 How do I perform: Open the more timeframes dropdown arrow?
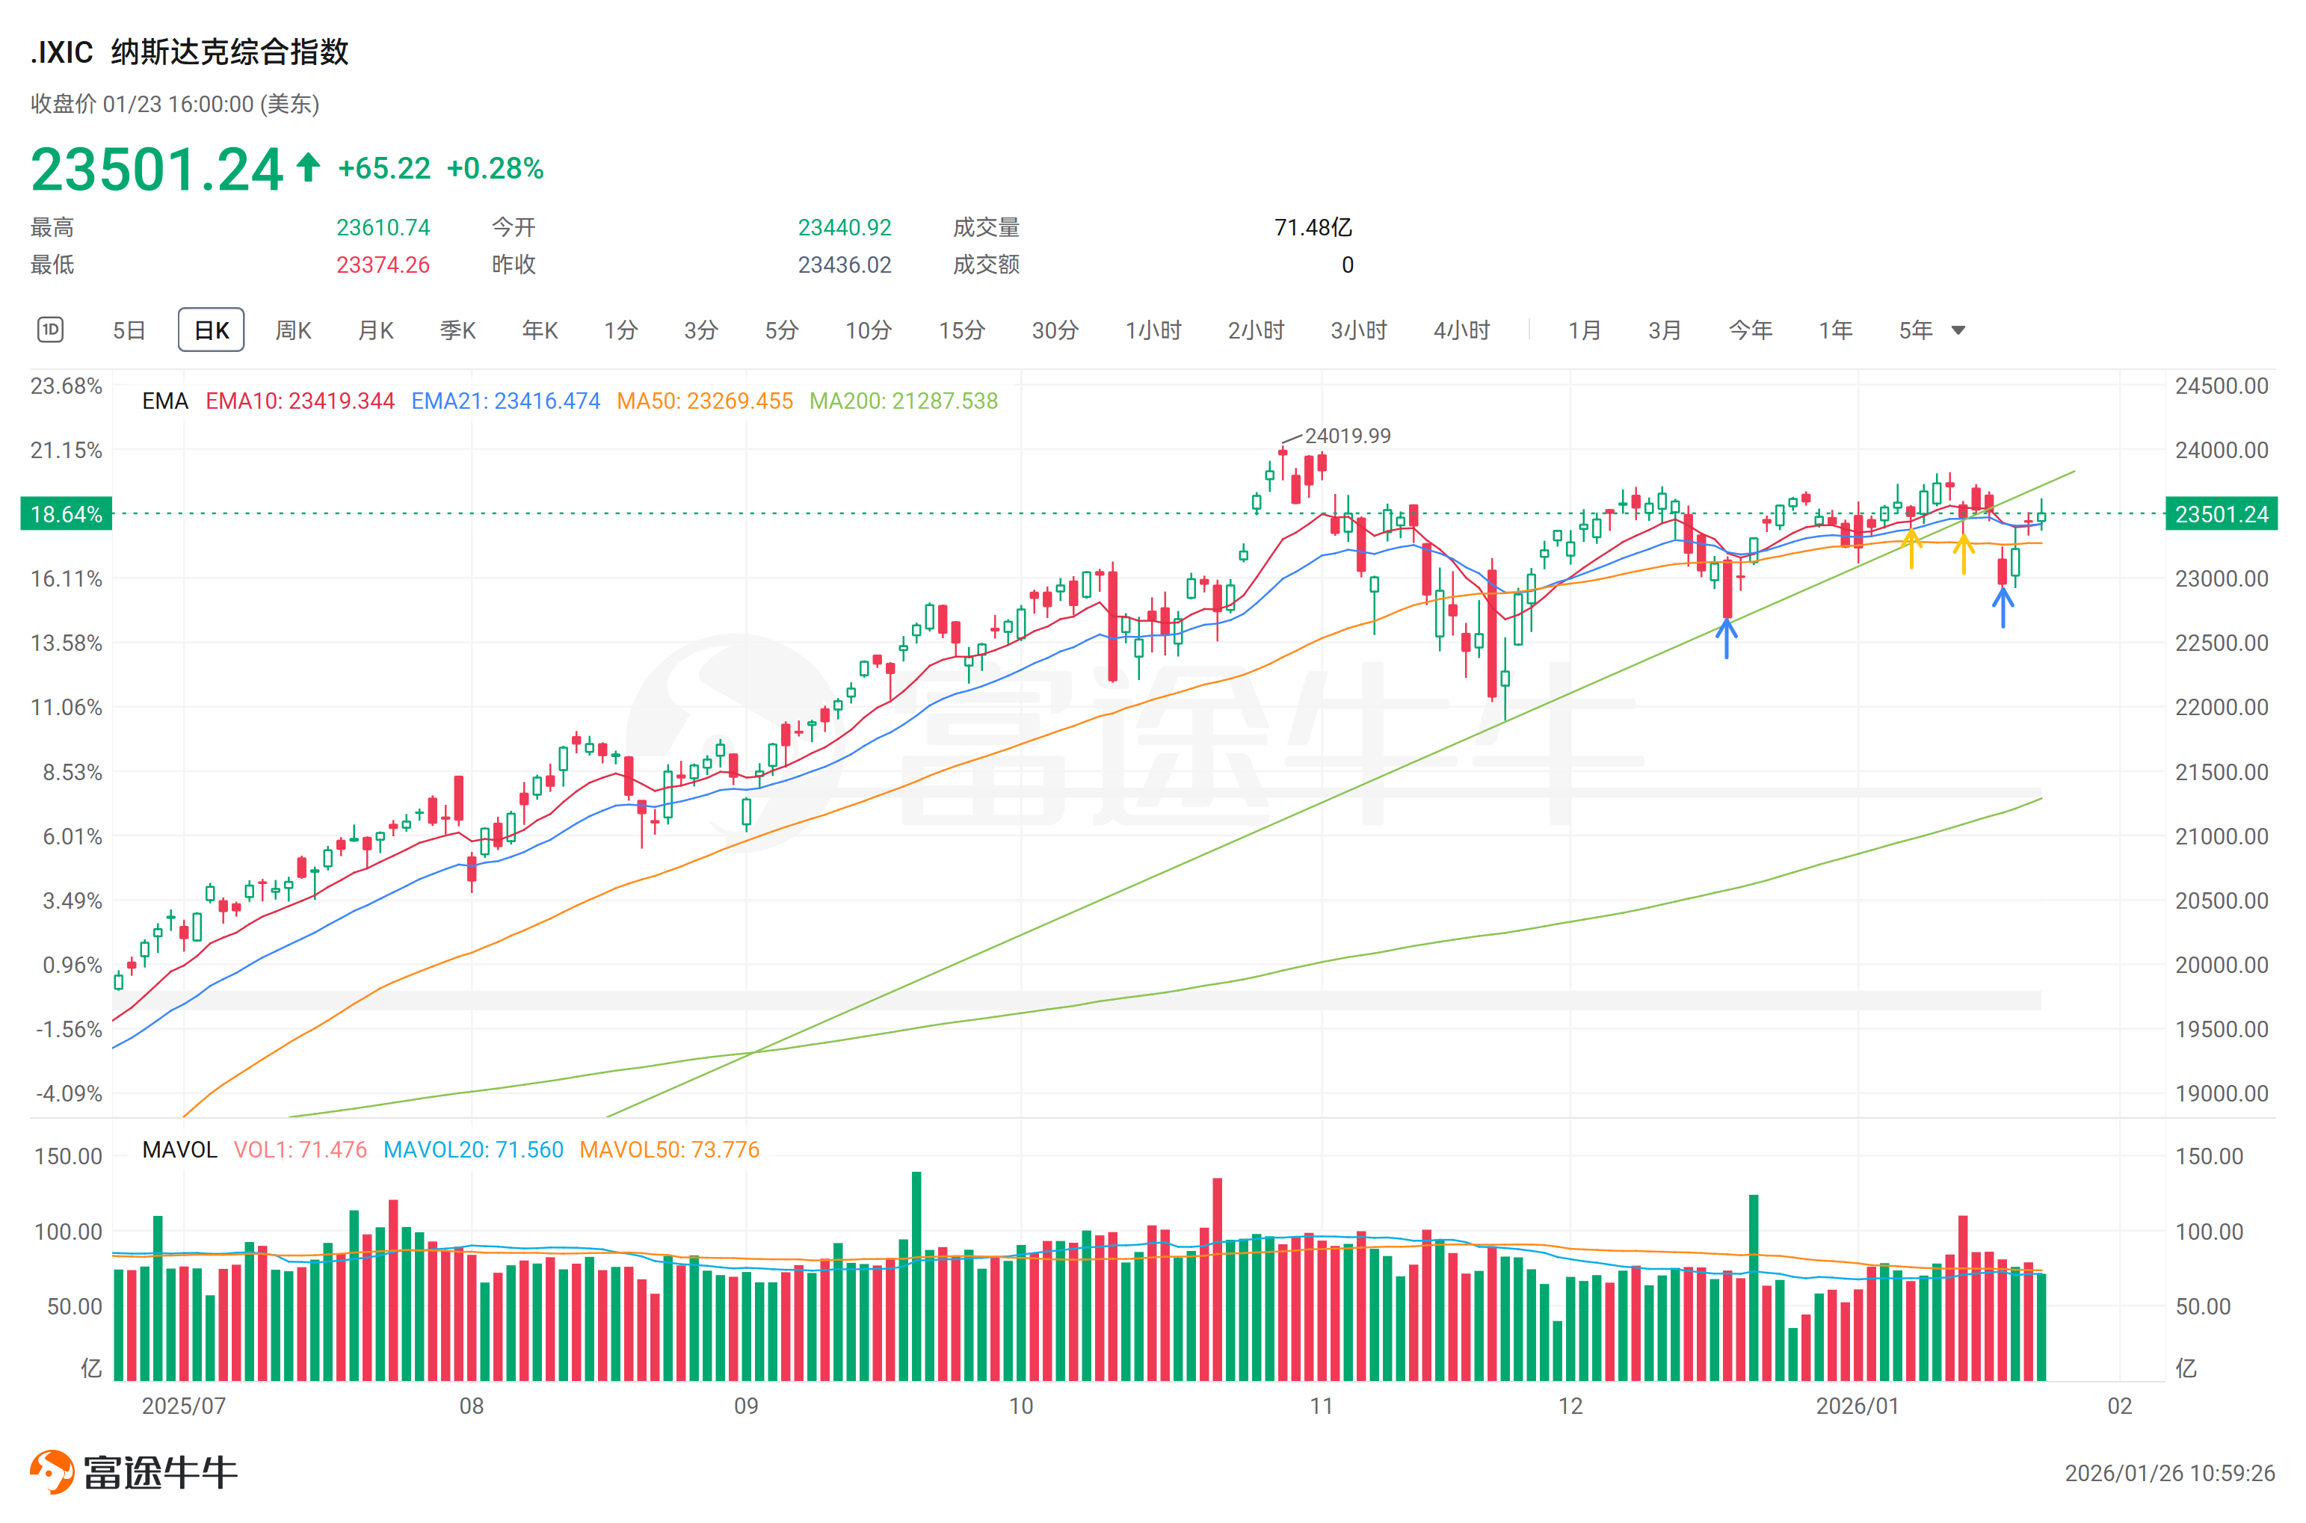tap(1958, 331)
